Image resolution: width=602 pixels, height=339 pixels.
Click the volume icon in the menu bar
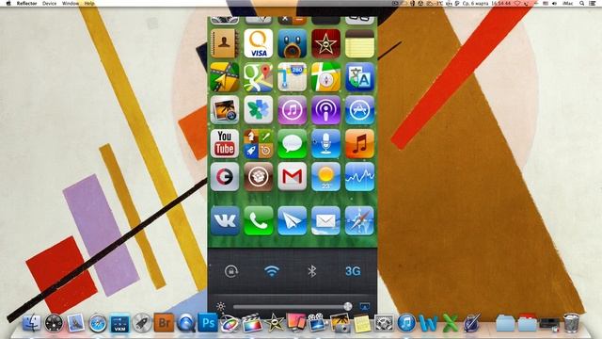pyautogui.click(x=554, y=3)
